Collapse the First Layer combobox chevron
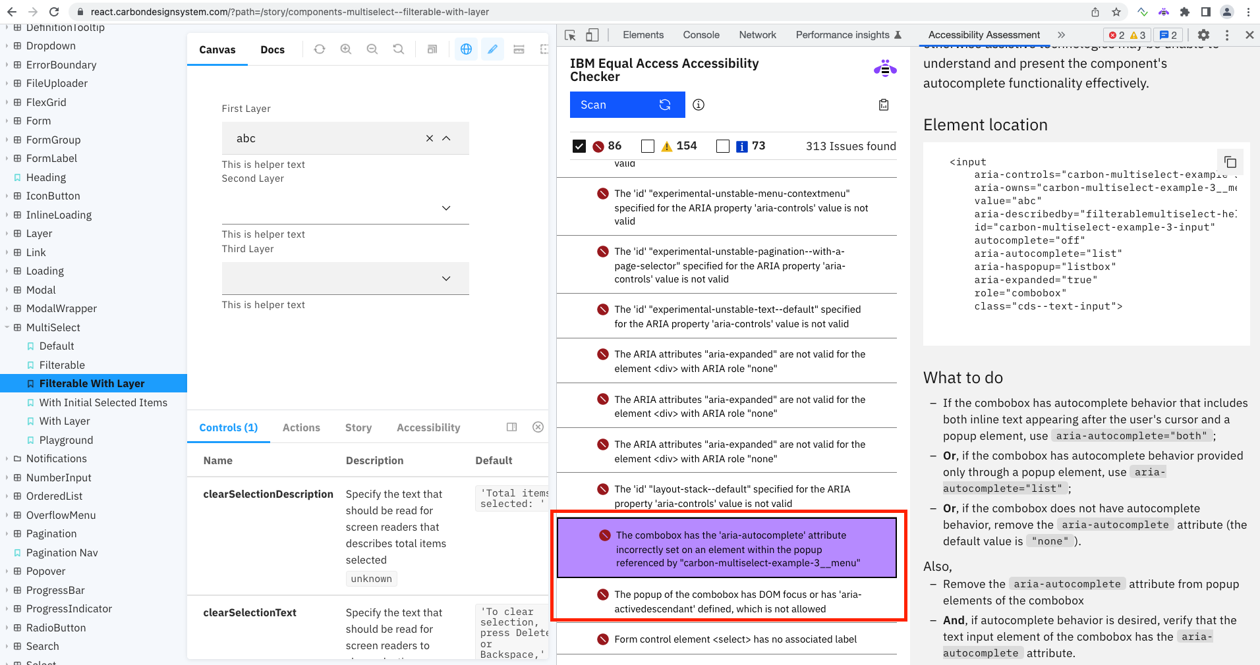The image size is (1260, 665). pos(447,138)
